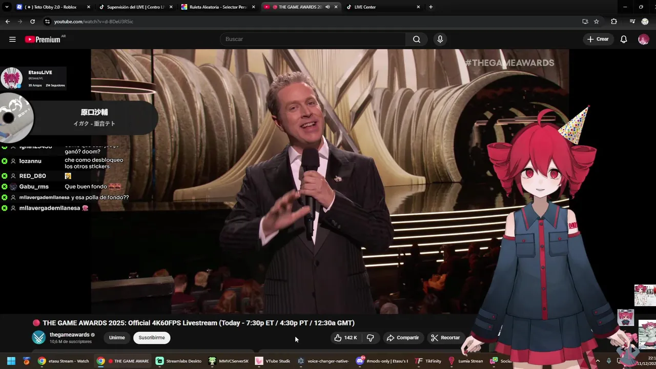This screenshot has width=656, height=369.
Task: Click the search magnifier button
Action: tap(417, 39)
